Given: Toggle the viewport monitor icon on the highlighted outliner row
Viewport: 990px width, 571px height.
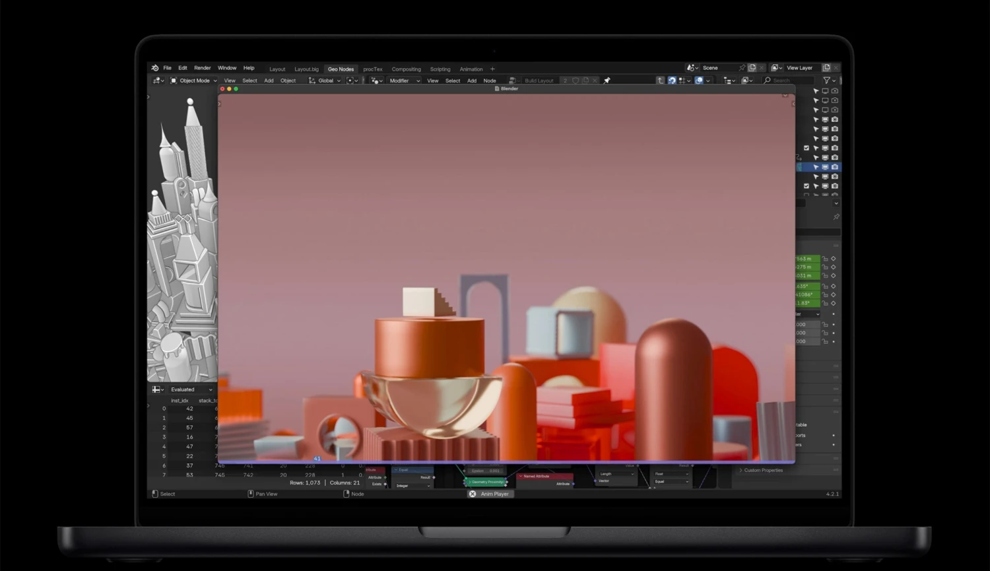Looking at the screenshot, I should click(x=825, y=167).
